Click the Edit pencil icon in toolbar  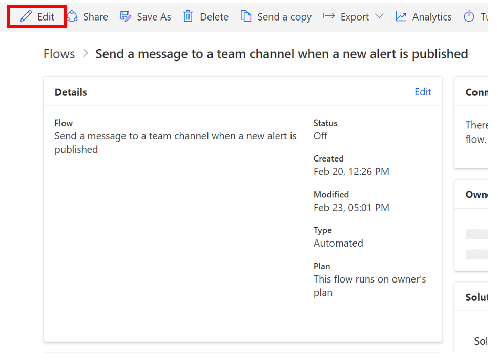pos(26,16)
